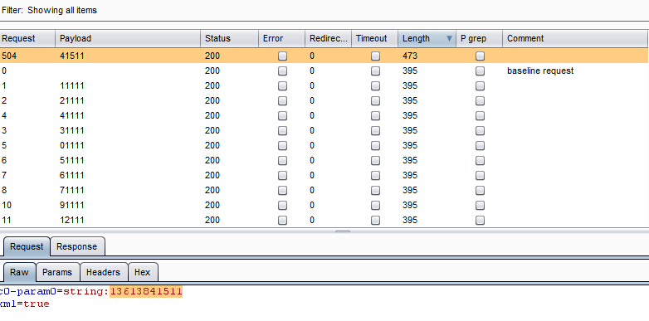649x321 pixels.
Task: Select the row with payload 11111
Action: click(324, 85)
